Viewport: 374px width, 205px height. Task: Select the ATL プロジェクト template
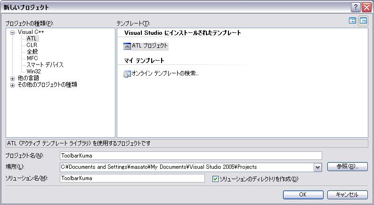150,46
